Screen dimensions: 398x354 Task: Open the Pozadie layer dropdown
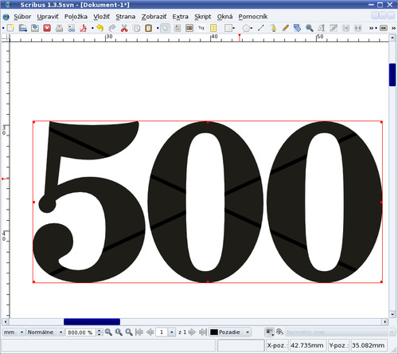pyautogui.click(x=230, y=332)
